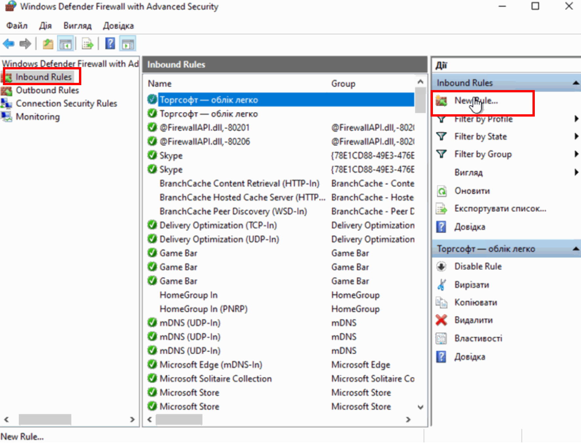Screen dimensions: 581x446
Task: Click the Back arrow toolbar icon
Action: (9, 44)
